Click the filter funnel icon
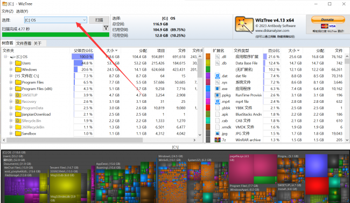 [106, 27]
